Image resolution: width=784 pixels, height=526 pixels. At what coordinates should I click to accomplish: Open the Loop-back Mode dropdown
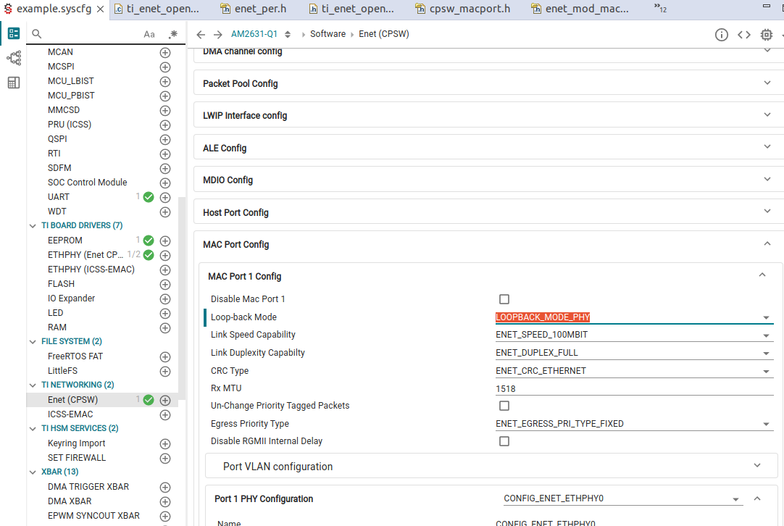634,317
